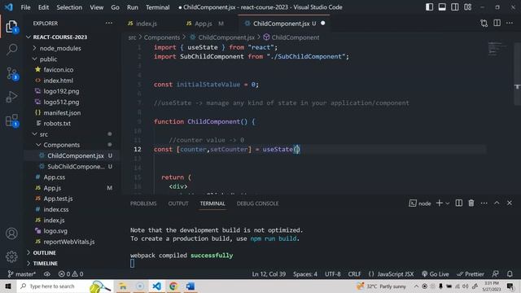
Task: Switch to index.js editor tab
Action: pos(147,24)
